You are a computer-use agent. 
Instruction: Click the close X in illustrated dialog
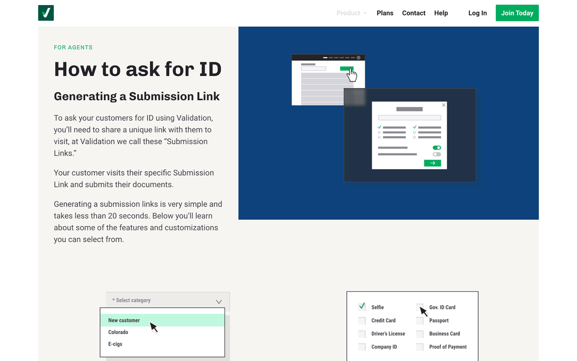pos(444,105)
